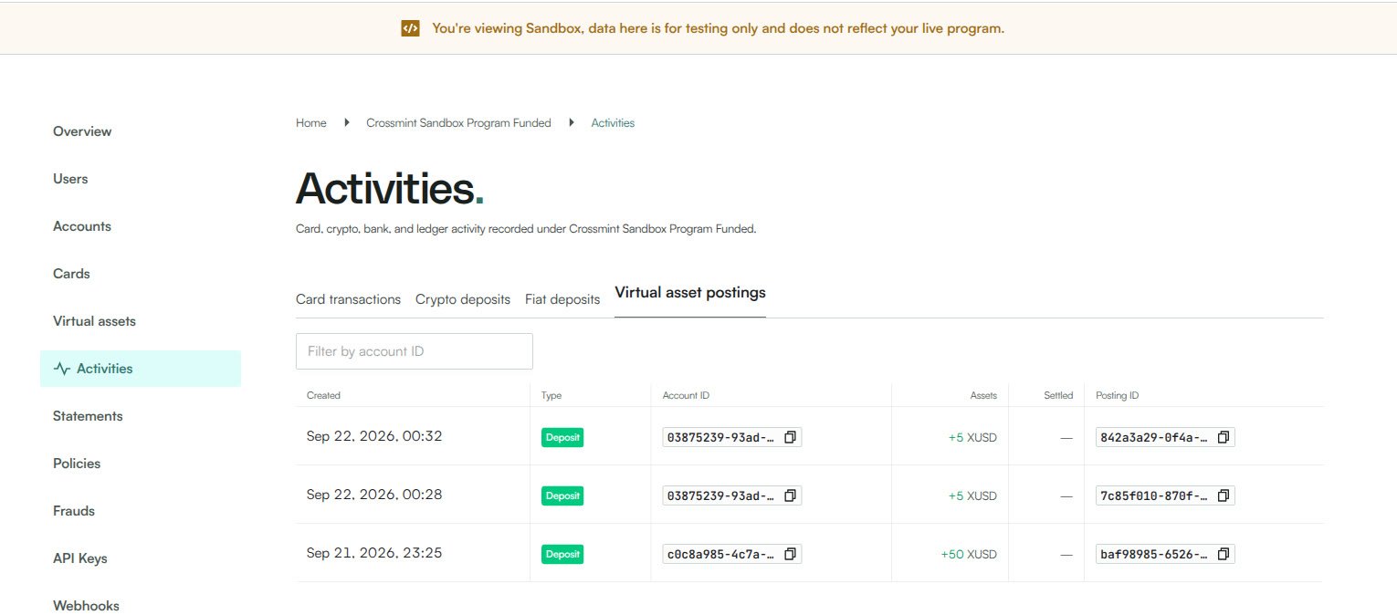This screenshot has width=1397, height=615.
Task: Click Home breadcrumb link
Action: (x=310, y=122)
